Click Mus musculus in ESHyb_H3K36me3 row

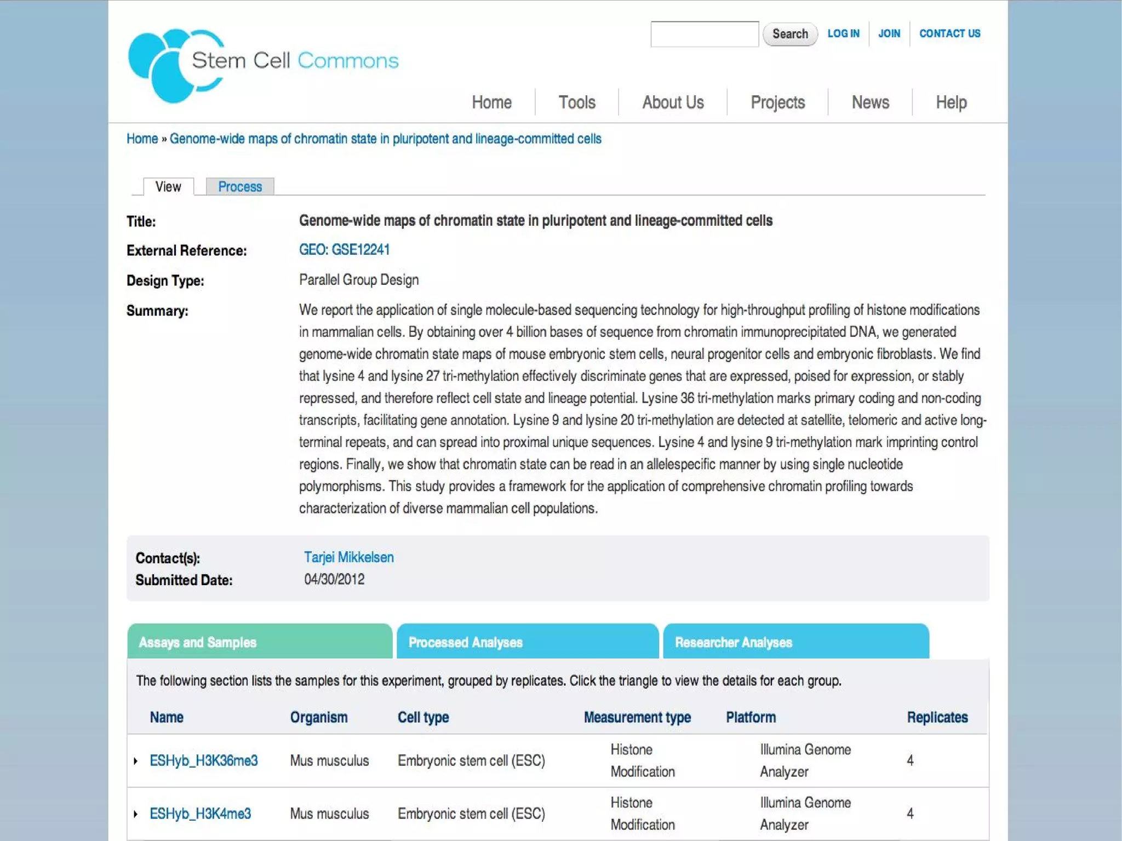[329, 760]
